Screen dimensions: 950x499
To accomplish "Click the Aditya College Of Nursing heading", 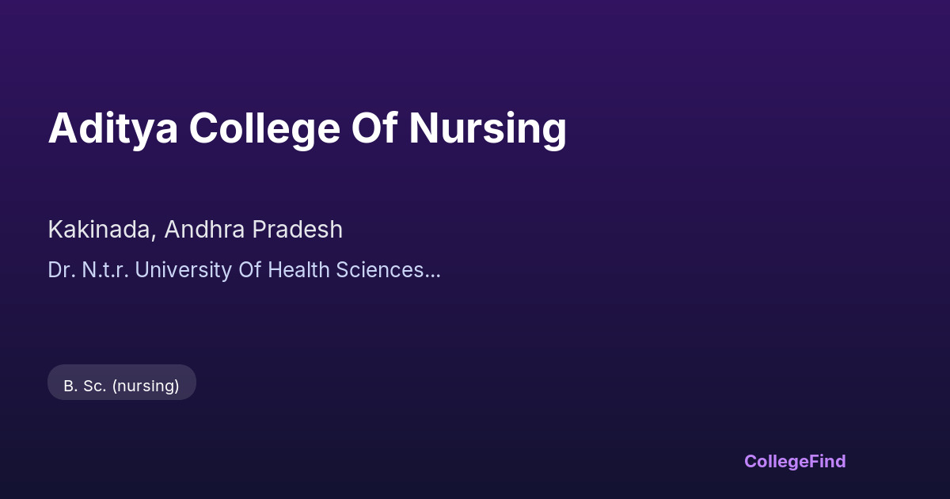I will pyautogui.click(x=307, y=128).
